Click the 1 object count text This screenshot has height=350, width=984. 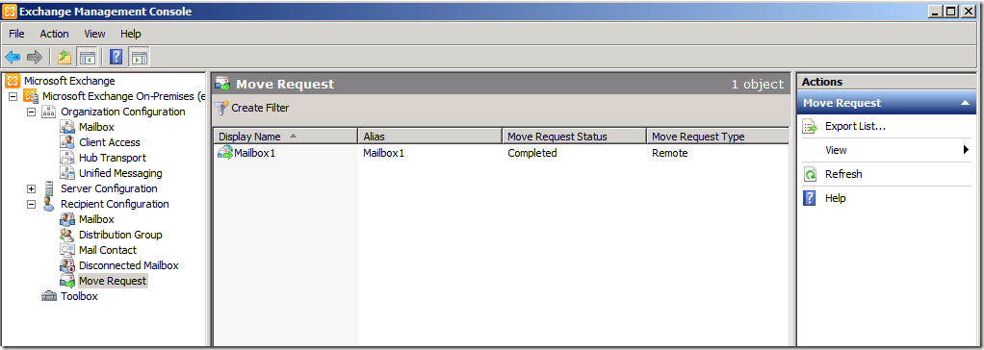click(758, 84)
